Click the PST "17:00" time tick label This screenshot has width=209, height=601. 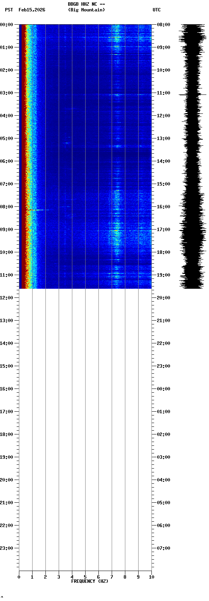coord(6,412)
